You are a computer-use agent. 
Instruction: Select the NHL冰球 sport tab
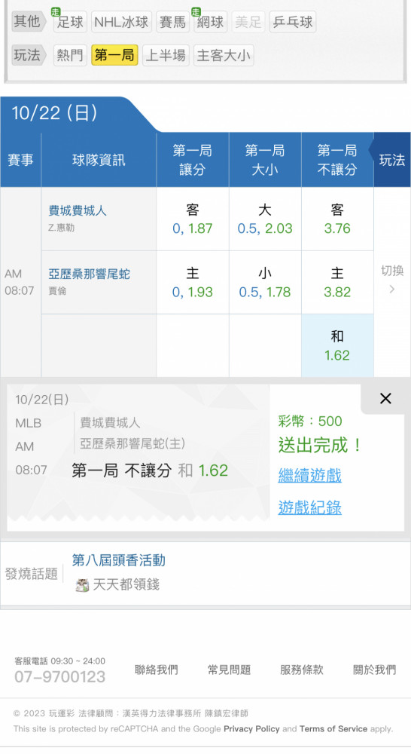click(x=121, y=22)
